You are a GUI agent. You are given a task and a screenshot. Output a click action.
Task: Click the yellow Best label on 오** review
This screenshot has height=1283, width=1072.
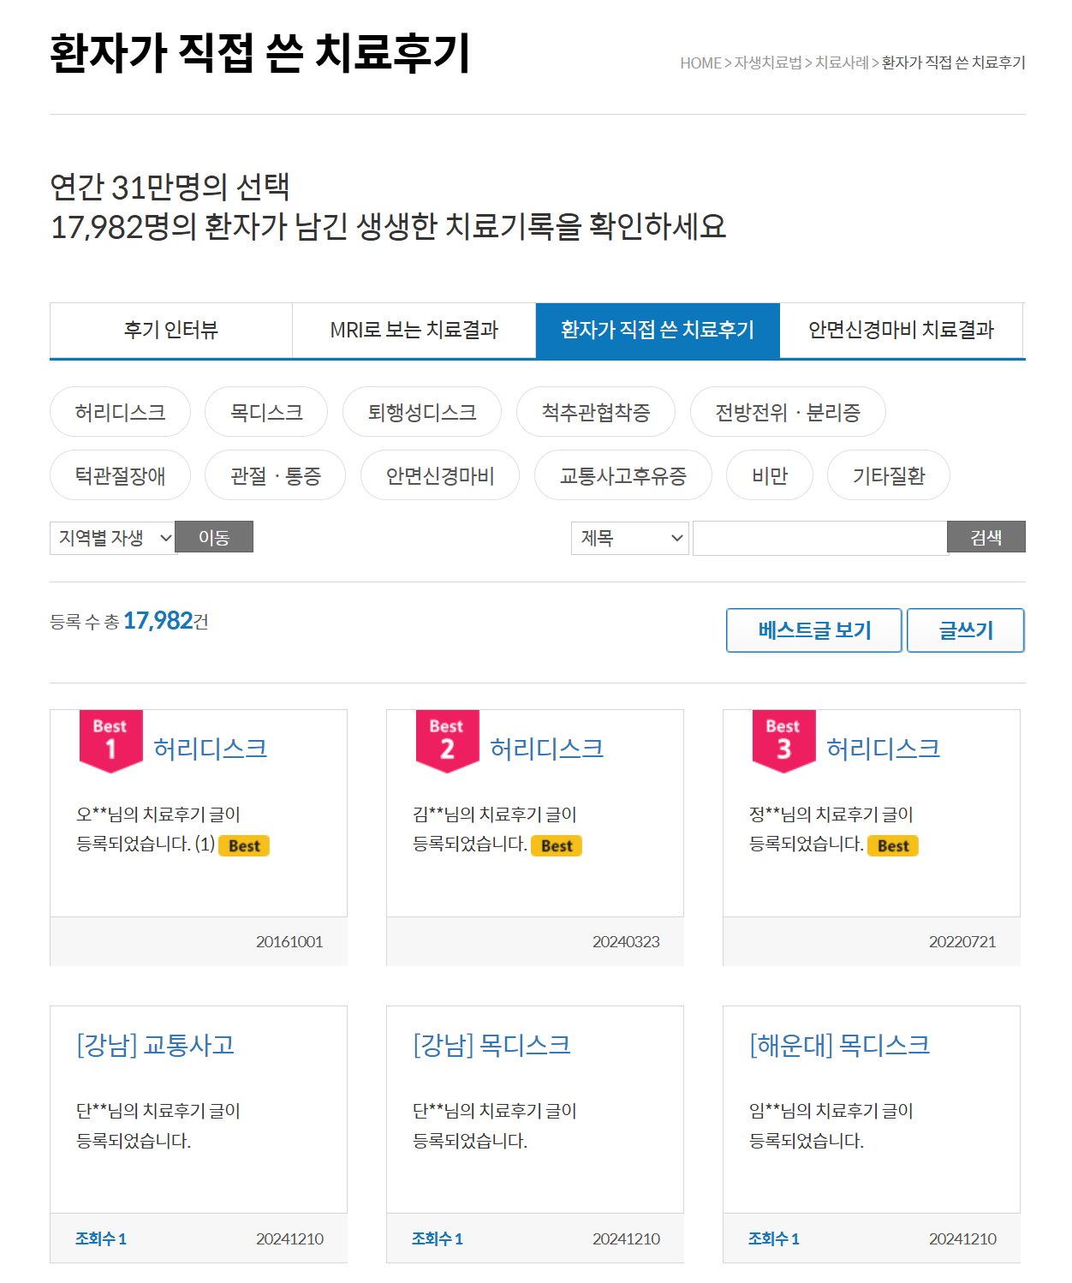click(244, 846)
